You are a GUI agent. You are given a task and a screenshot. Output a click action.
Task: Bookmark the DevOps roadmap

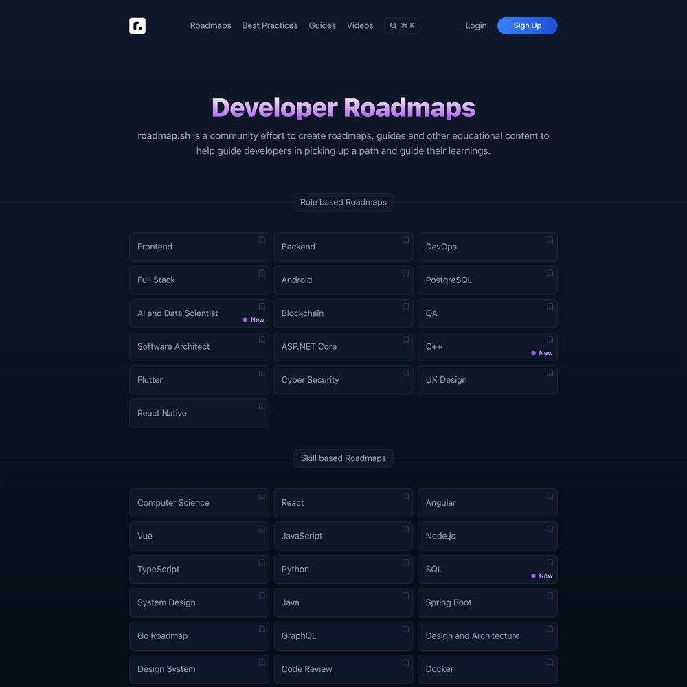tap(550, 240)
